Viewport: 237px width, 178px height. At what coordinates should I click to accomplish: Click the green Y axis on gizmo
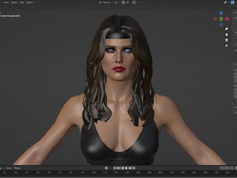(221, 19)
